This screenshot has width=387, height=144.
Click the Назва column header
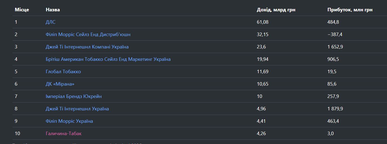pyautogui.click(x=53, y=10)
